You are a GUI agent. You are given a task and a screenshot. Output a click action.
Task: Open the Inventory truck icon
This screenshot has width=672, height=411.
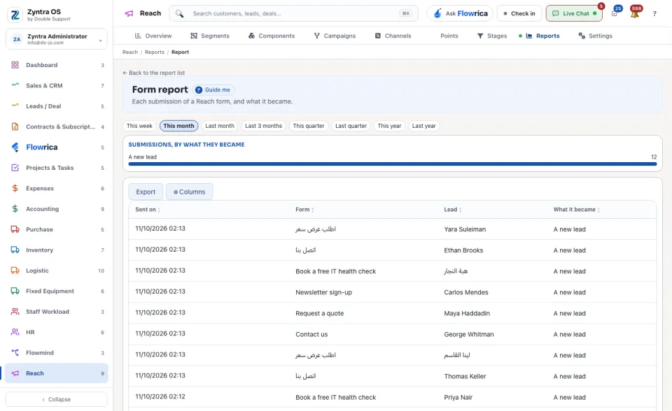tap(15, 250)
